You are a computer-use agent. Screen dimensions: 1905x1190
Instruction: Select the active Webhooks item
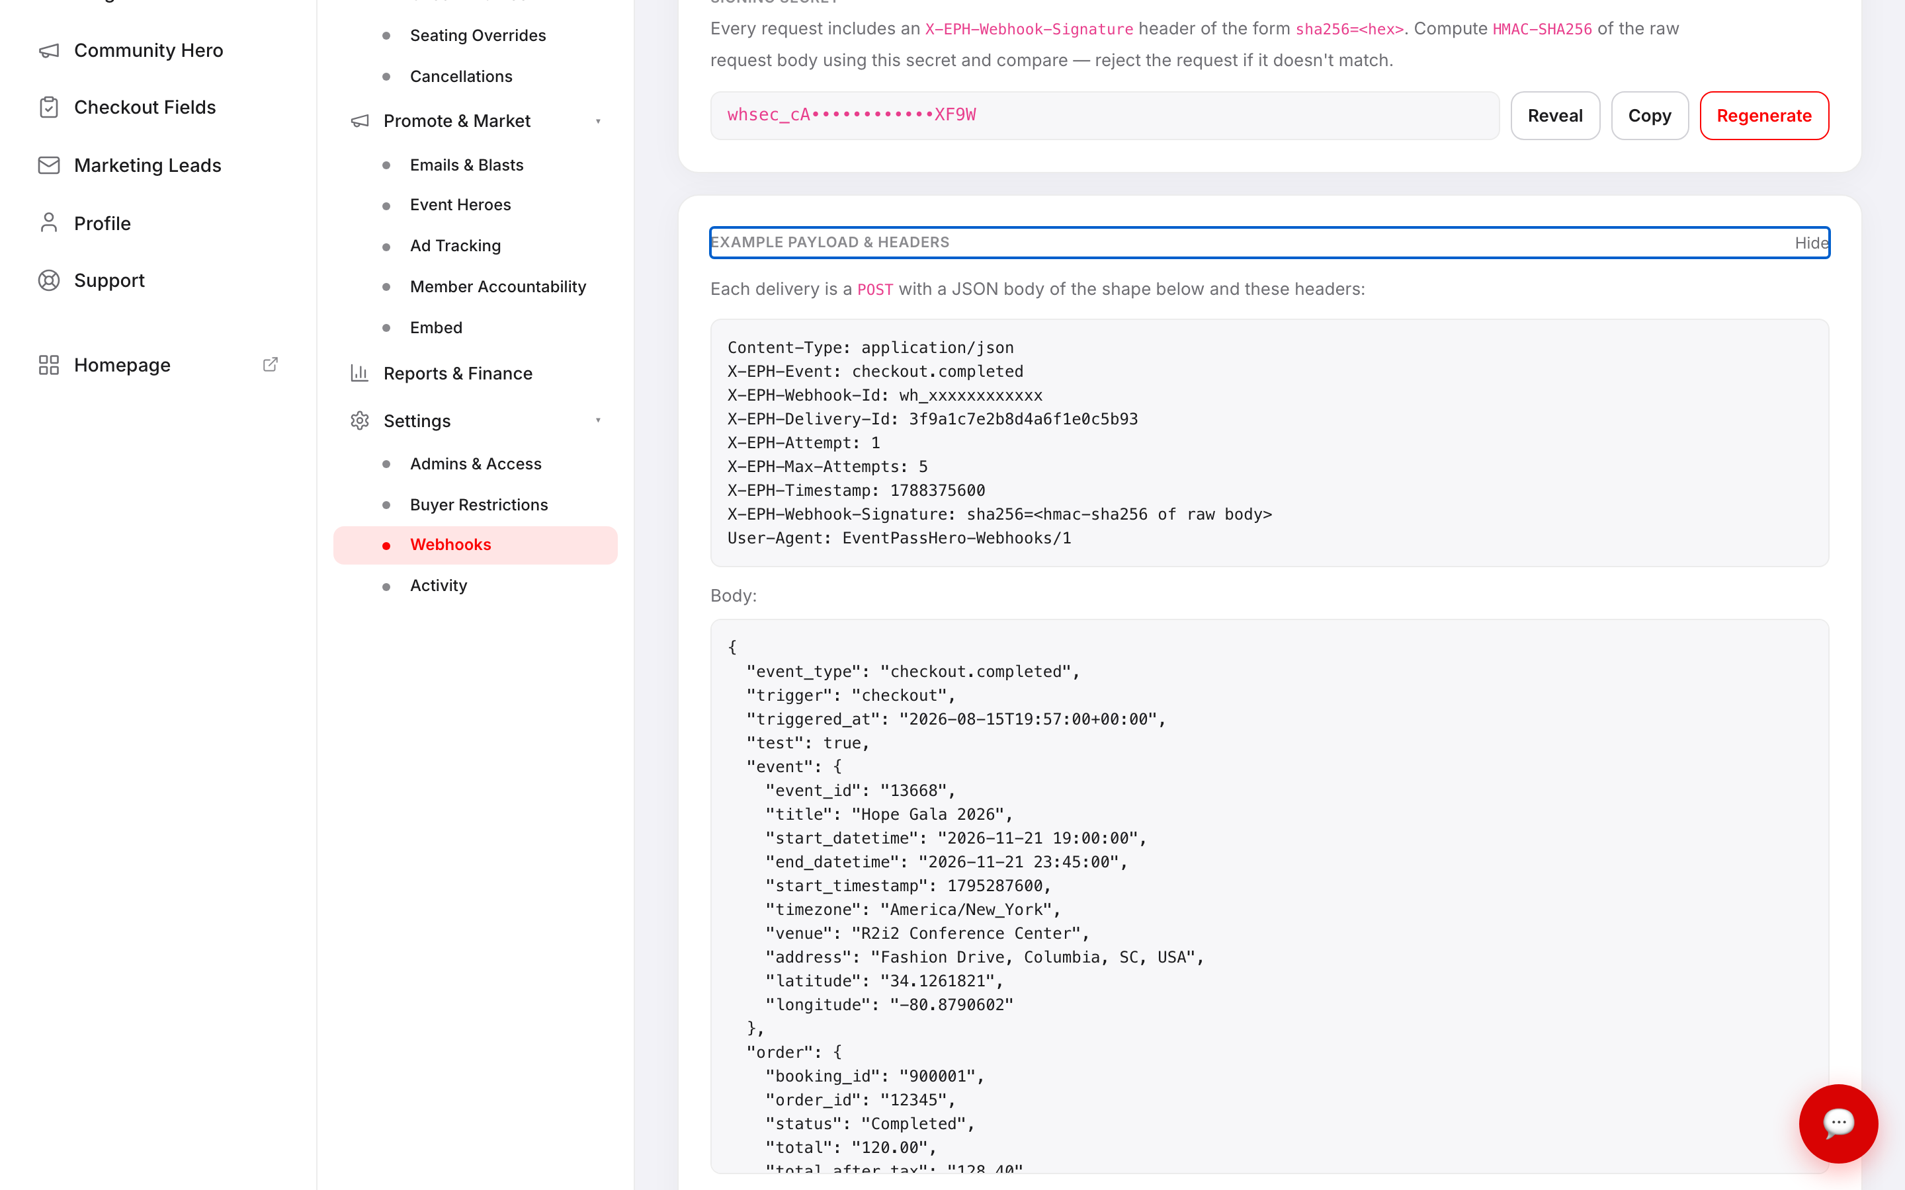pyautogui.click(x=476, y=545)
